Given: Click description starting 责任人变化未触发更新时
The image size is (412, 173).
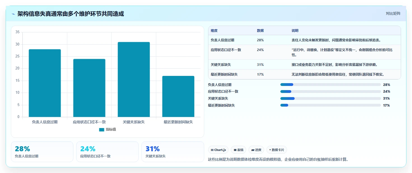Looking at the screenshot, I should pos(336,40).
